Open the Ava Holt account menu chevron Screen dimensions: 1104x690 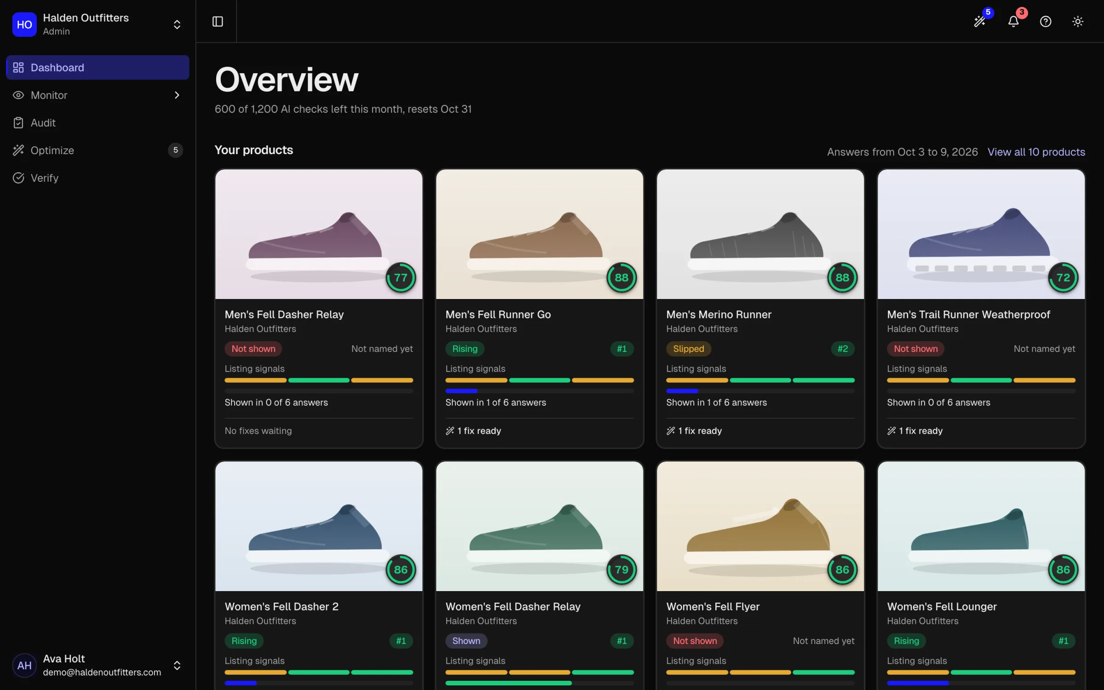coord(177,665)
